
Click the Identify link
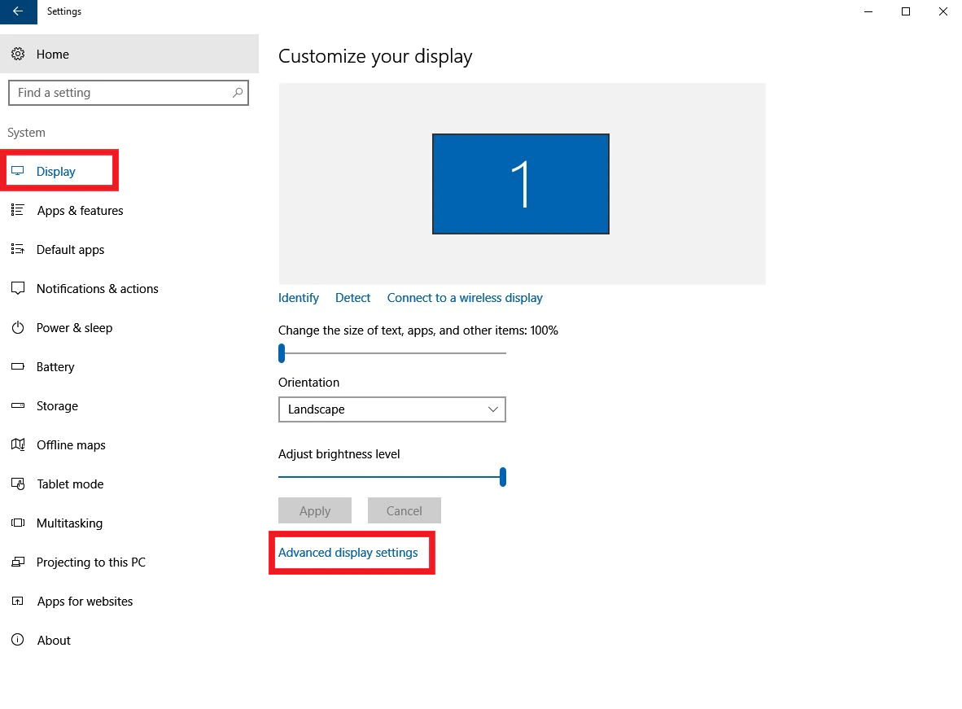[298, 298]
